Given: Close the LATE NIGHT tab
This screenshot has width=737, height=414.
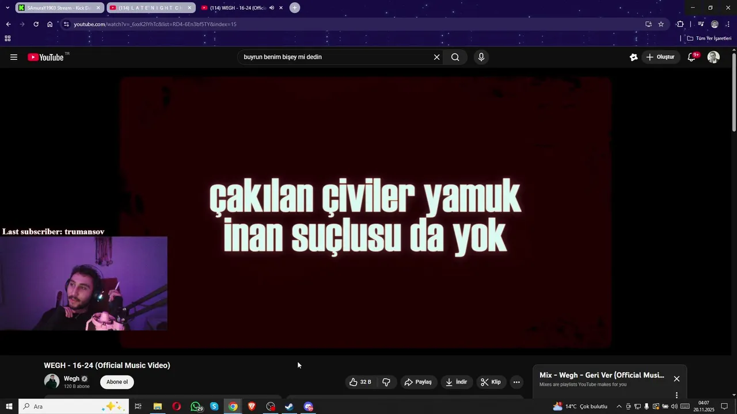Looking at the screenshot, I should point(189,7).
